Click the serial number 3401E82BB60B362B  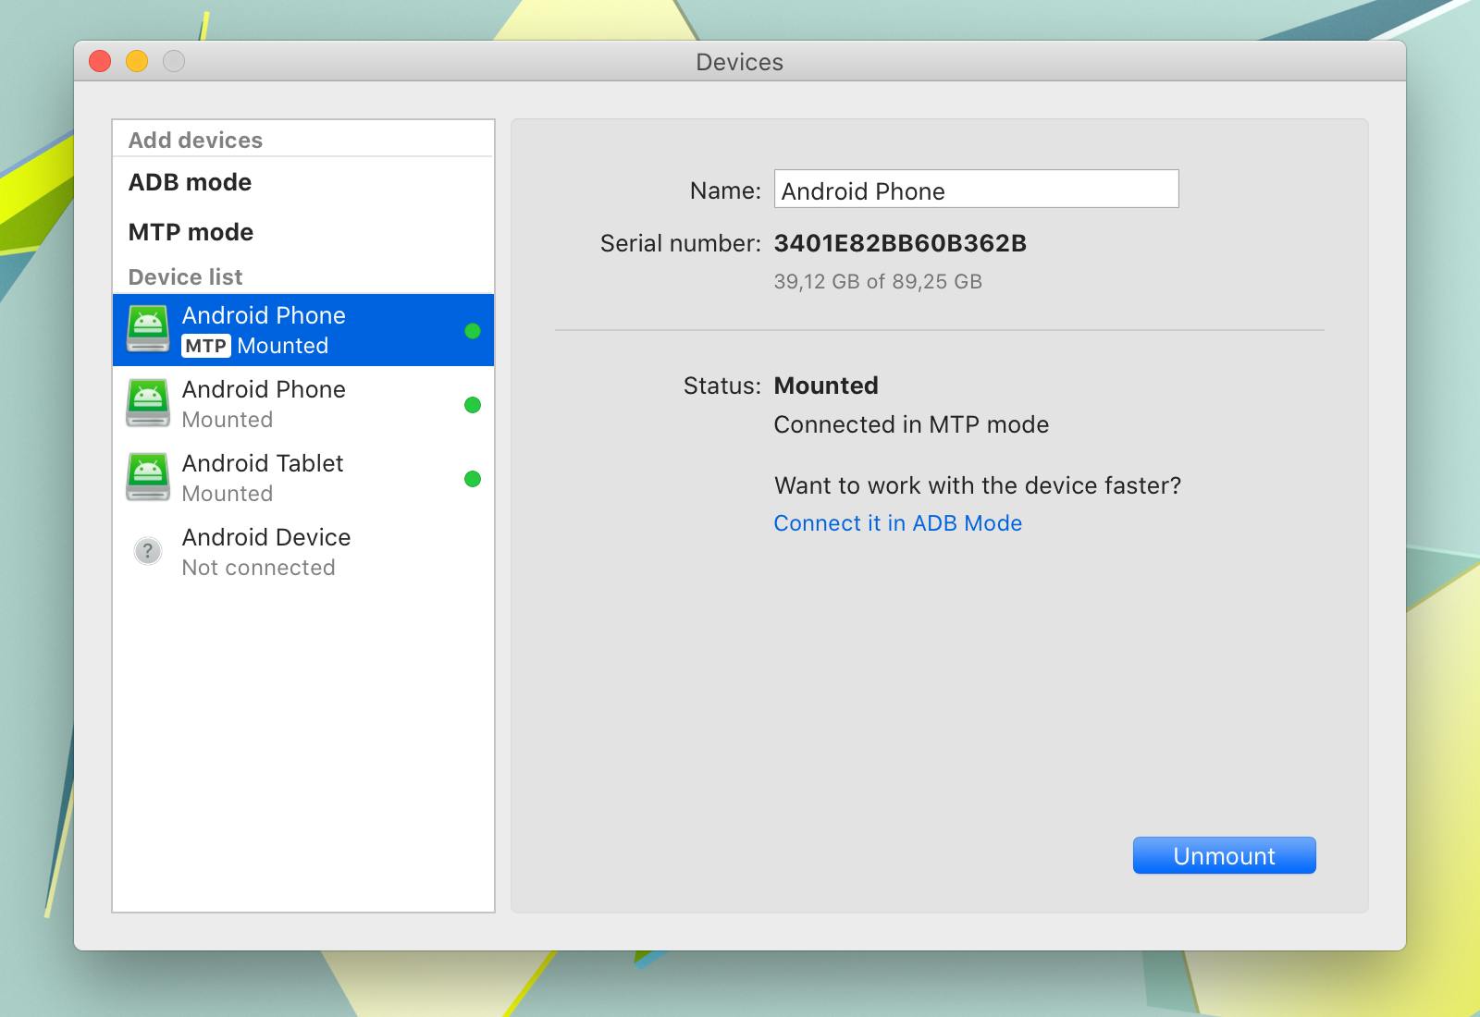click(x=900, y=243)
